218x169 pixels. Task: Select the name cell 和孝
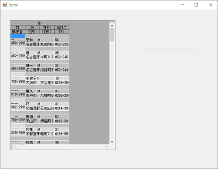pyautogui.click(x=31, y=129)
